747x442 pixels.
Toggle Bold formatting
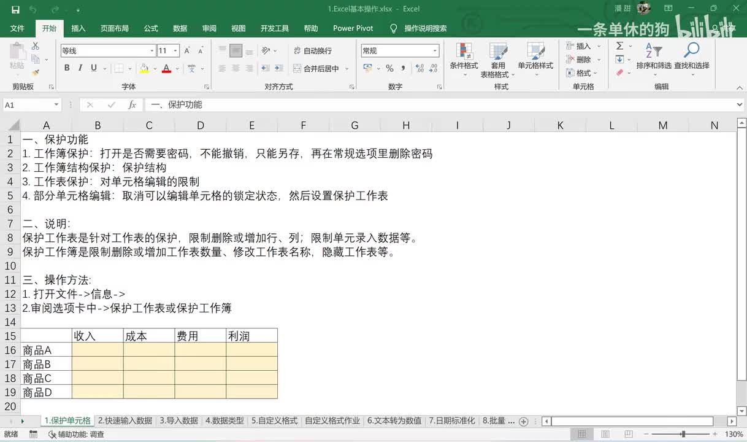[x=67, y=68]
